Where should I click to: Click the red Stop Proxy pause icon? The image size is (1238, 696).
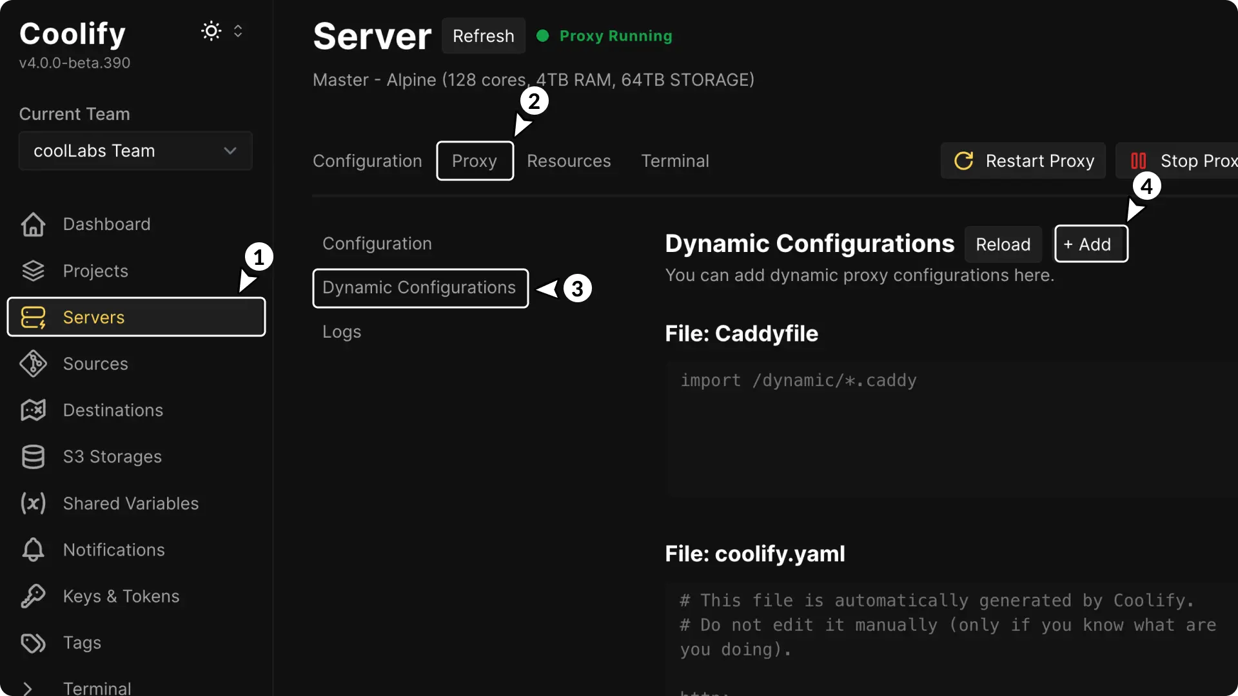click(x=1138, y=160)
